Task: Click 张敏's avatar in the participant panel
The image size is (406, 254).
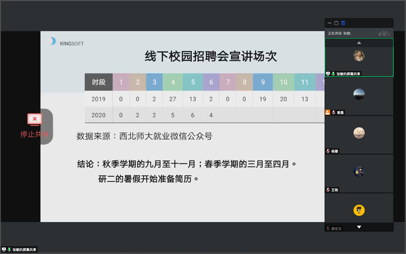Action: click(359, 55)
